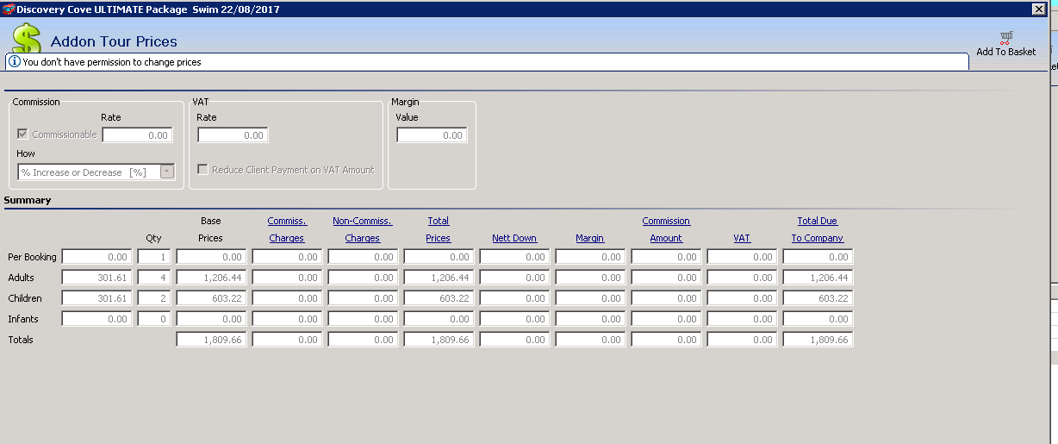Click Children Commission Amount field
Screen dimensions: 1058x444
[x=666, y=298]
